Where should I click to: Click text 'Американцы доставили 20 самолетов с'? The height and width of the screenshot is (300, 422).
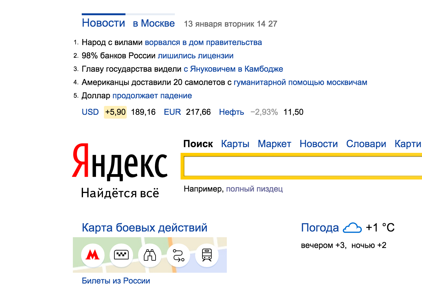point(157,82)
